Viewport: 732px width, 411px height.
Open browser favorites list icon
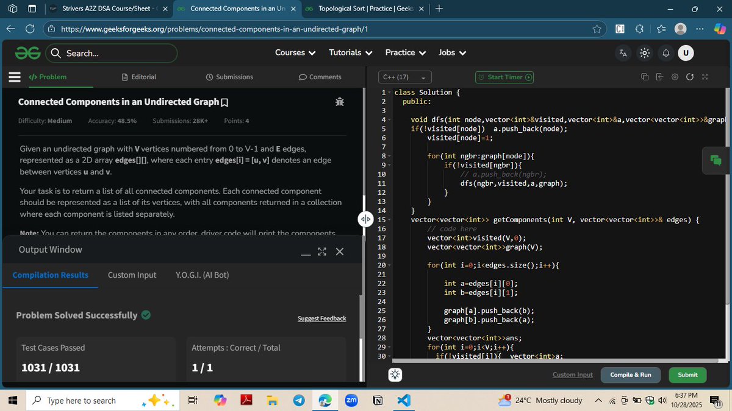click(661, 29)
